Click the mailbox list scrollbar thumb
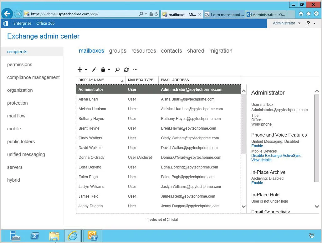This screenshot has height=243, width=322. 243,124
